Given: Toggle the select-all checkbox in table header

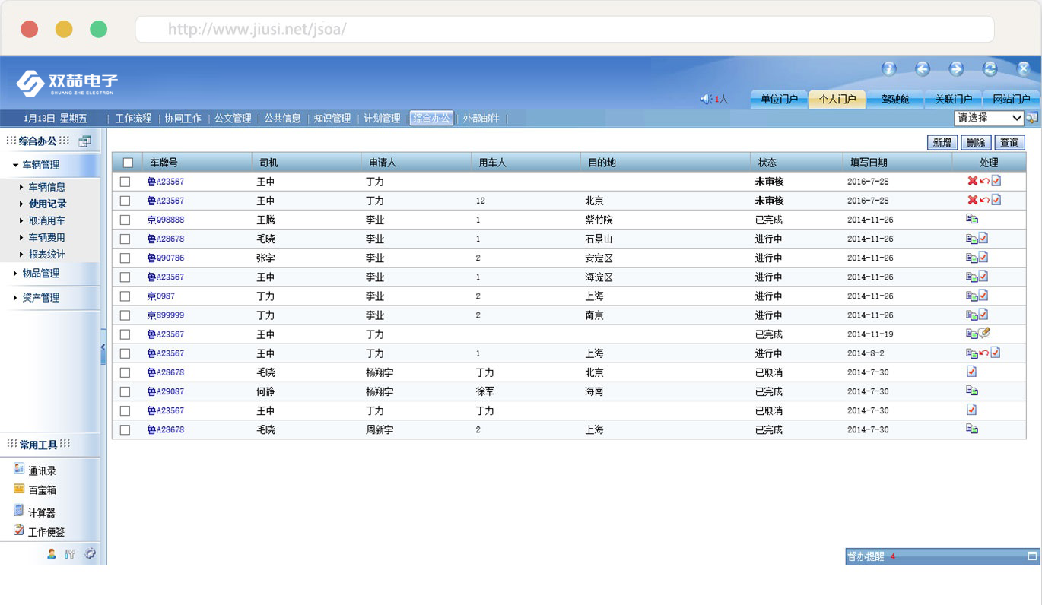Looking at the screenshot, I should pyautogui.click(x=128, y=163).
